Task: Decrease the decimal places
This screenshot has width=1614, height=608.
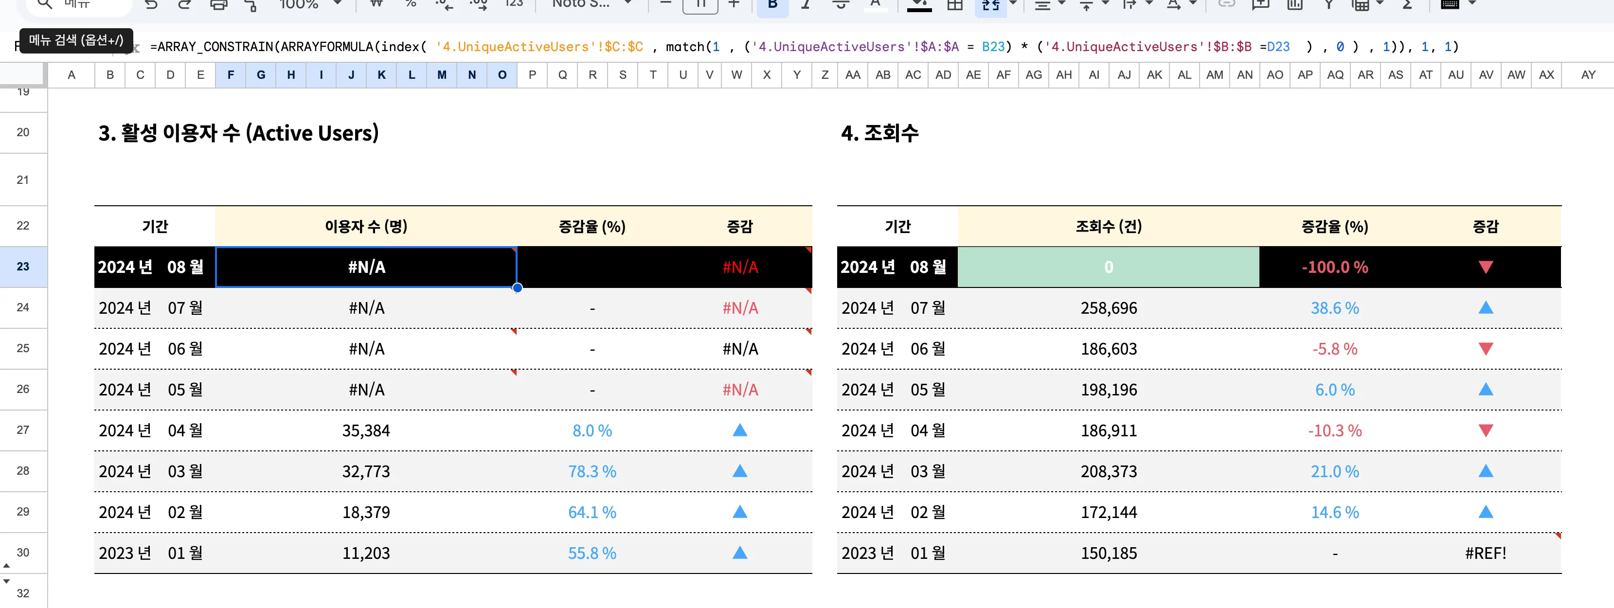Action: [444, 4]
